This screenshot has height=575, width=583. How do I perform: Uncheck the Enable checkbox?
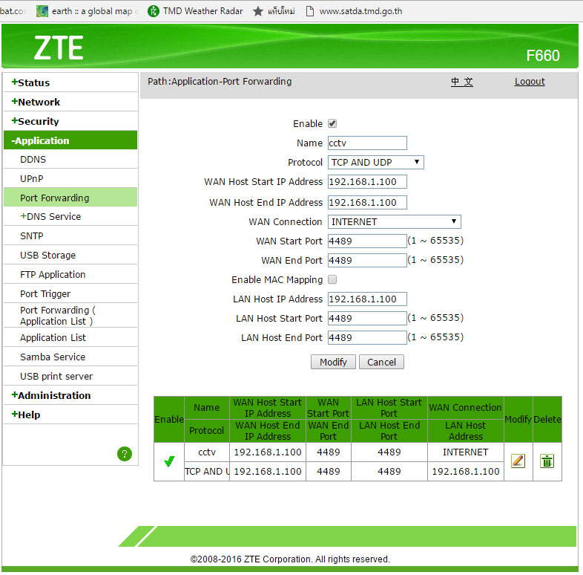pyautogui.click(x=332, y=123)
